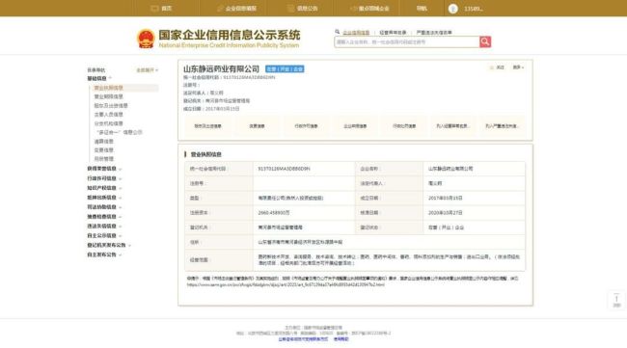Select the 严重违法失信名单 search tab

coord(434,33)
